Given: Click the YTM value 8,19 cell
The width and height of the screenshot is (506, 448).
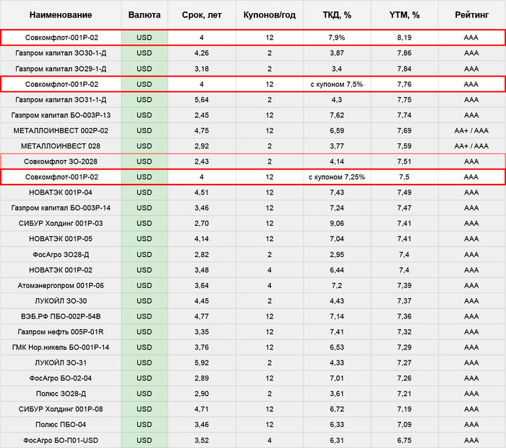Looking at the screenshot, I should (404, 38).
